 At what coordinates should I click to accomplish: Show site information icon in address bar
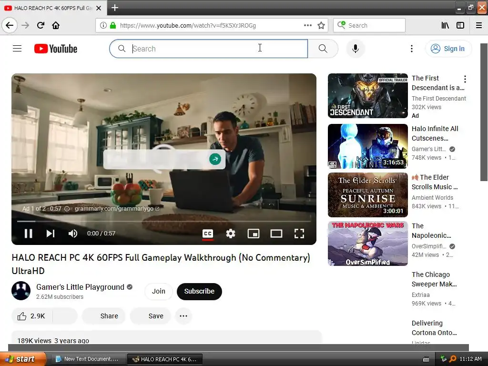pos(103,25)
